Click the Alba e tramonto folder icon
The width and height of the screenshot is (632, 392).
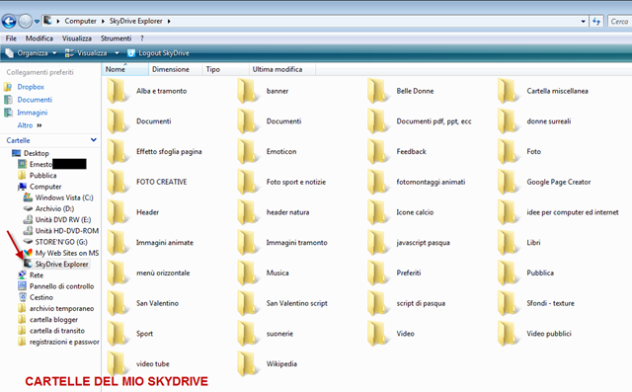(118, 91)
